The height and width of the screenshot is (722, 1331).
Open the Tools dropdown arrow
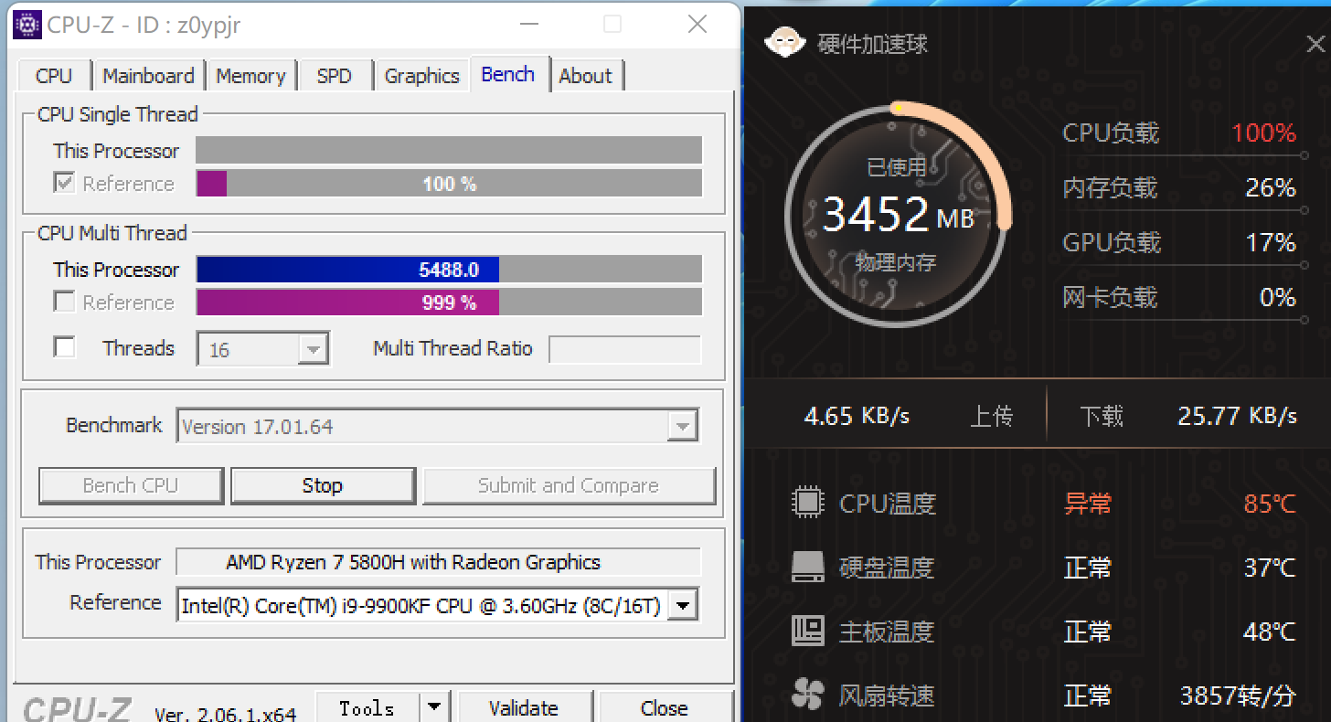tap(433, 707)
